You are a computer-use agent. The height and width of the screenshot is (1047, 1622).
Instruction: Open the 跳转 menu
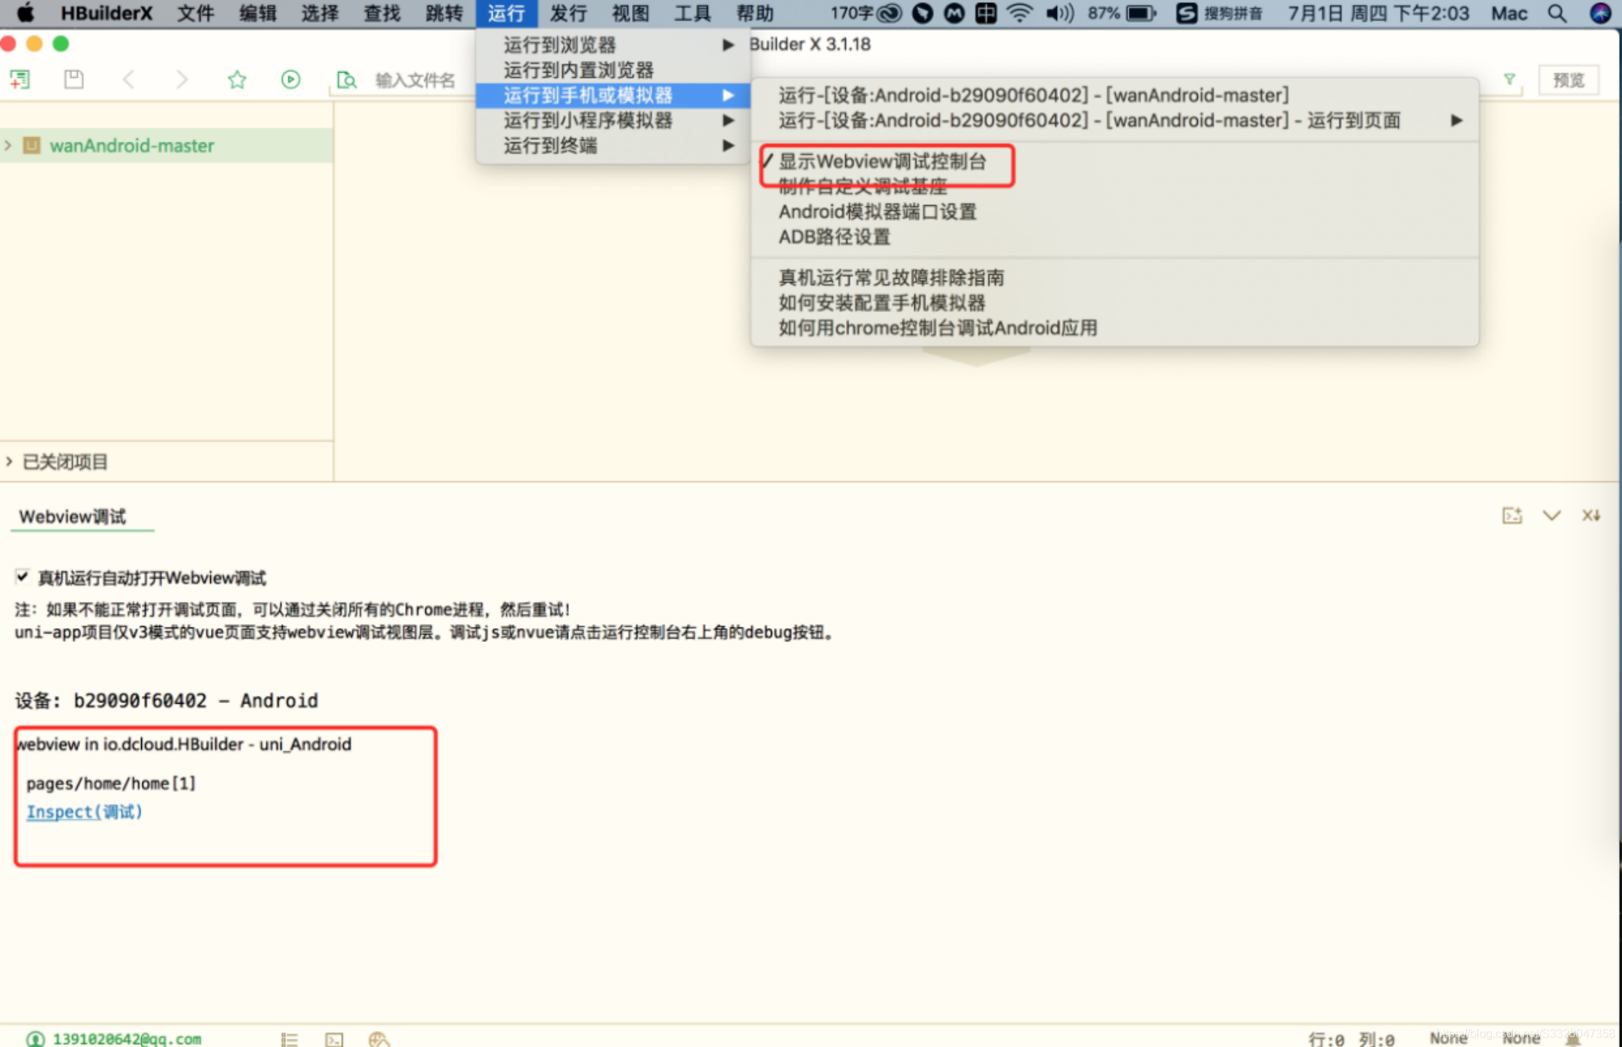(444, 13)
